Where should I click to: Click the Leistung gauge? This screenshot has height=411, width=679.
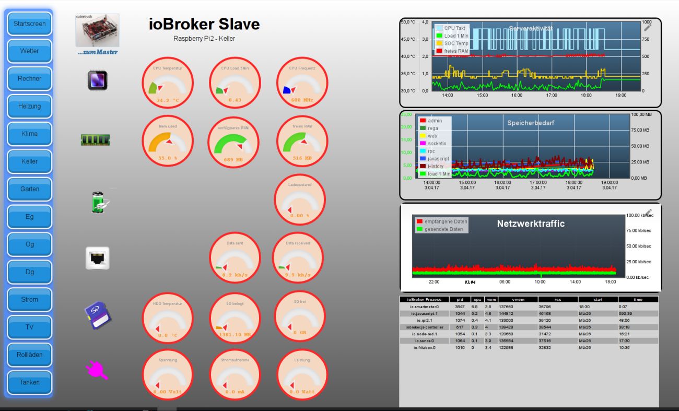302,374
